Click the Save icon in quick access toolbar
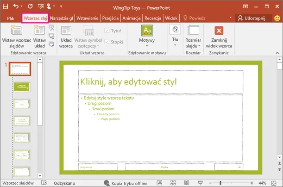The width and height of the screenshot is (283, 187). pyautogui.click(x=6, y=6)
